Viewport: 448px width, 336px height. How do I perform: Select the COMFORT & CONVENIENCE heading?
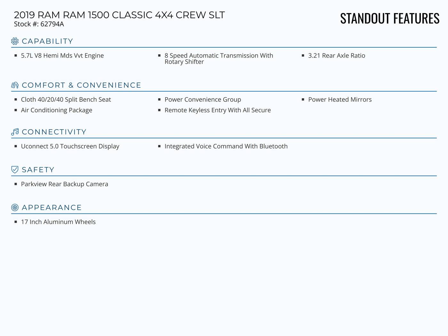[81, 85]
